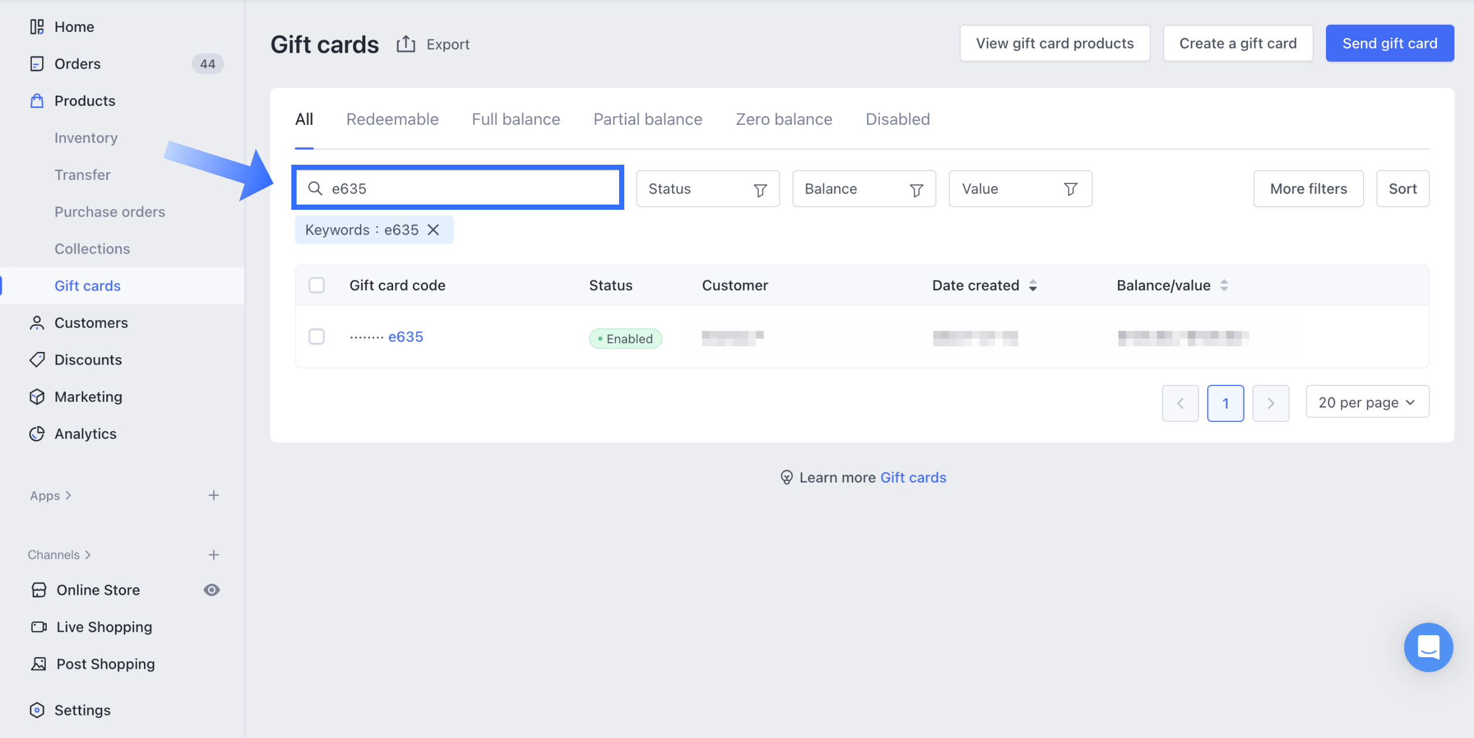Open the chat support bubble icon

[1428, 647]
